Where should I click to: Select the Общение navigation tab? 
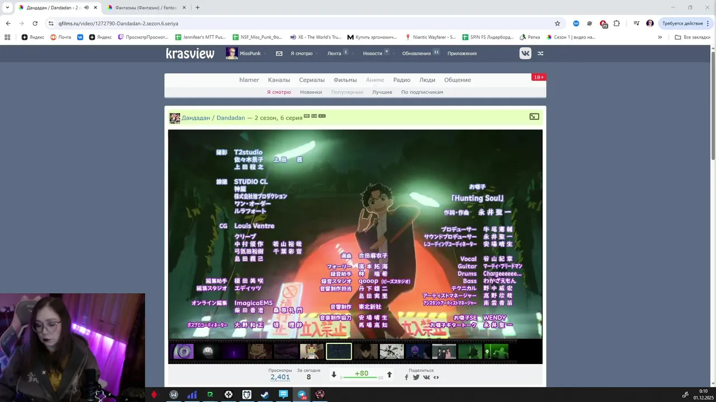click(458, 80)
